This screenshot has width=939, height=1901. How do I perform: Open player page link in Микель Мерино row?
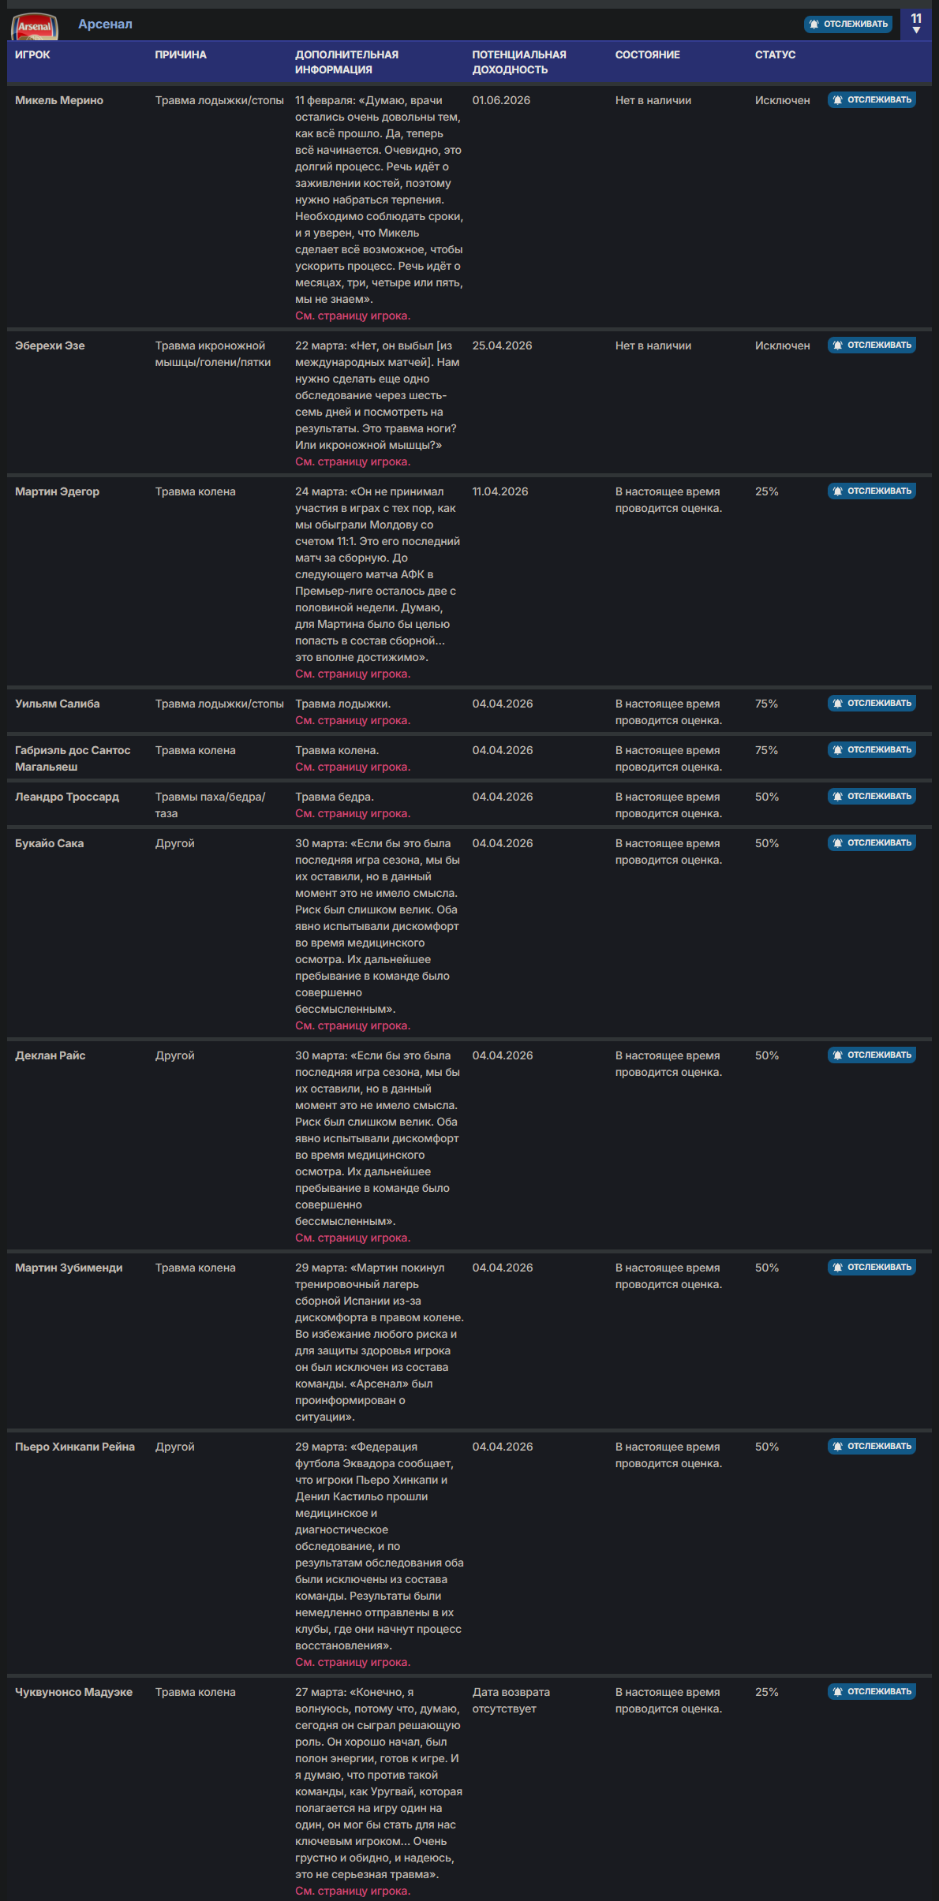353,316
